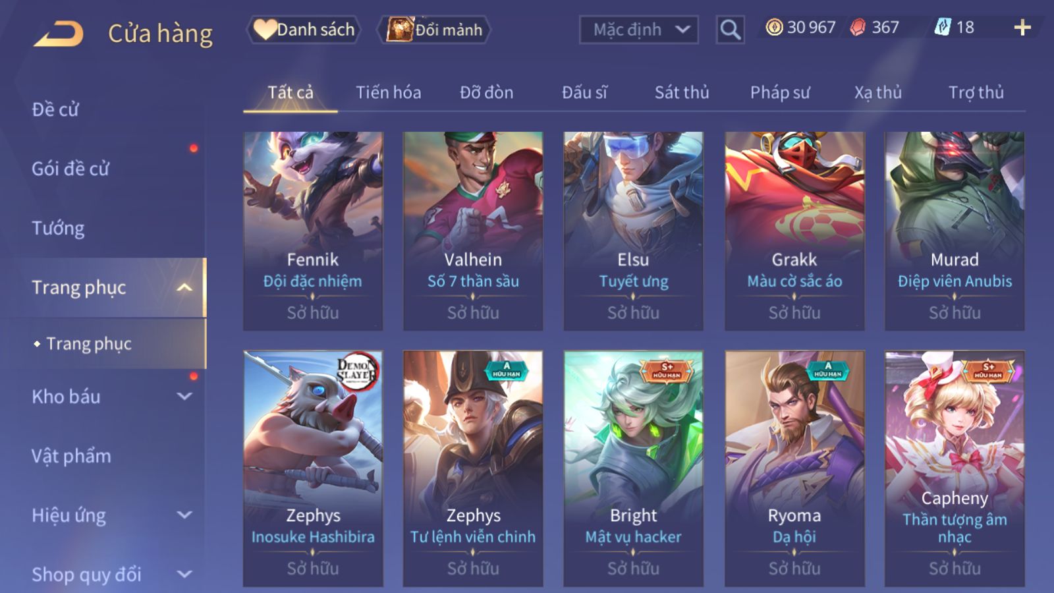Expand the Shop quy đổi section

click(x=184, y=575)
